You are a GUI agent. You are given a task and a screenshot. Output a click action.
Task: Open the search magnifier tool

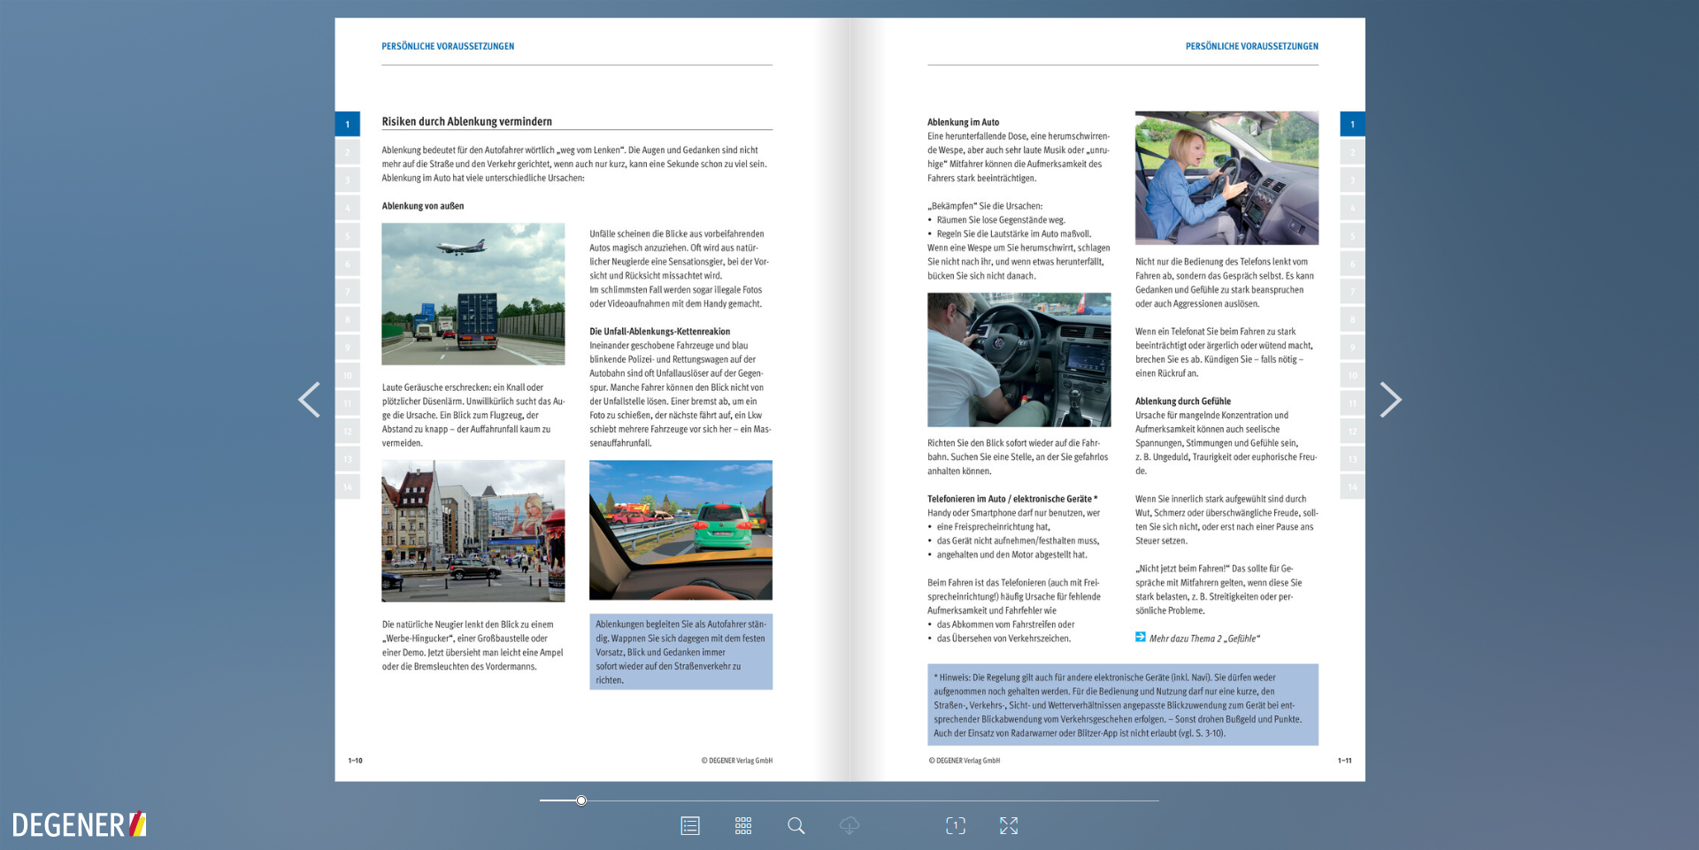click(x=796, y=825)
